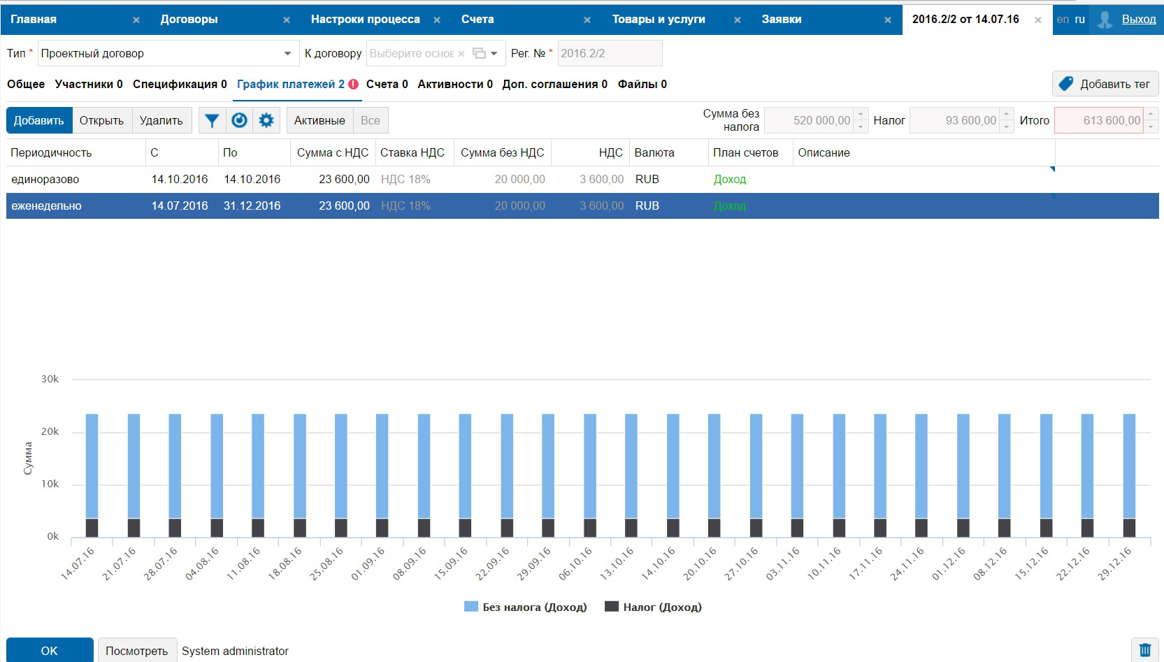Expand the К договору dropdown arrow
Screen dimensions: 1164x662
click(x=494, y=53)
